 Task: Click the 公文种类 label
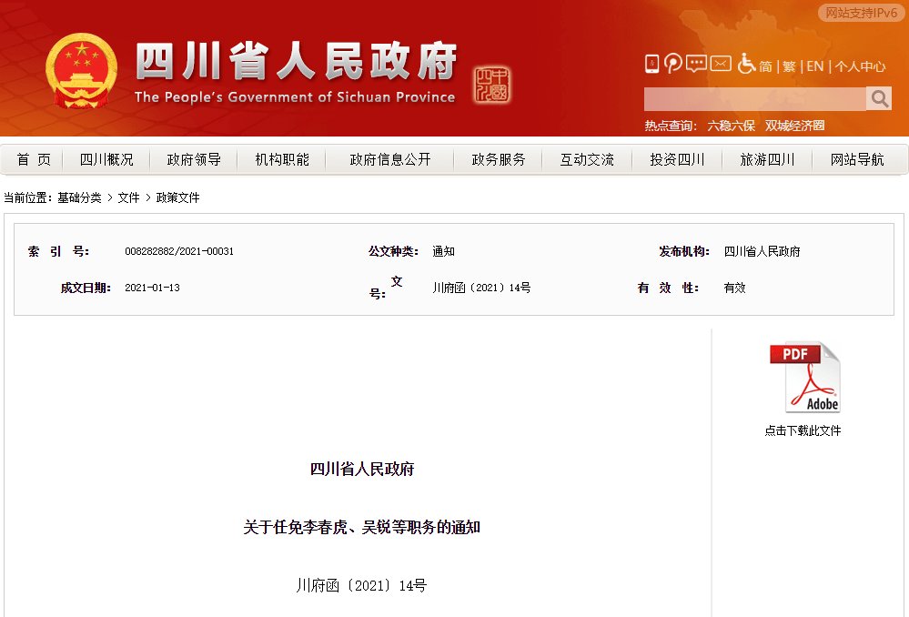tap(394, 251)
